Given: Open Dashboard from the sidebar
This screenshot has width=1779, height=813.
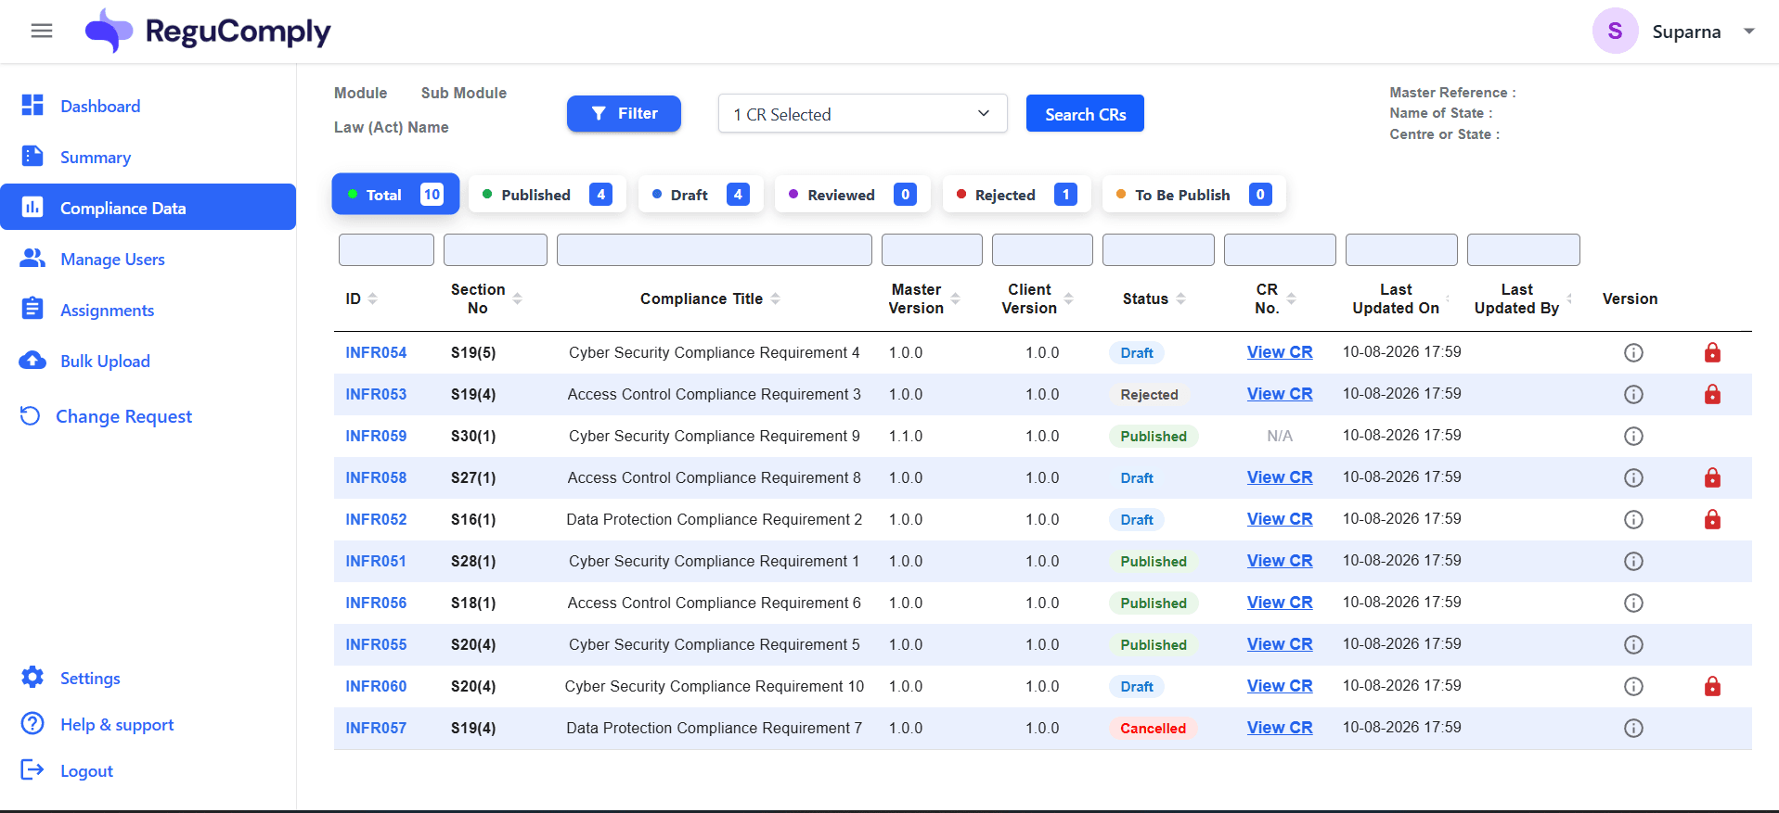Looking at the screenshot, I should pyautogui.click(x=100, y=107).
